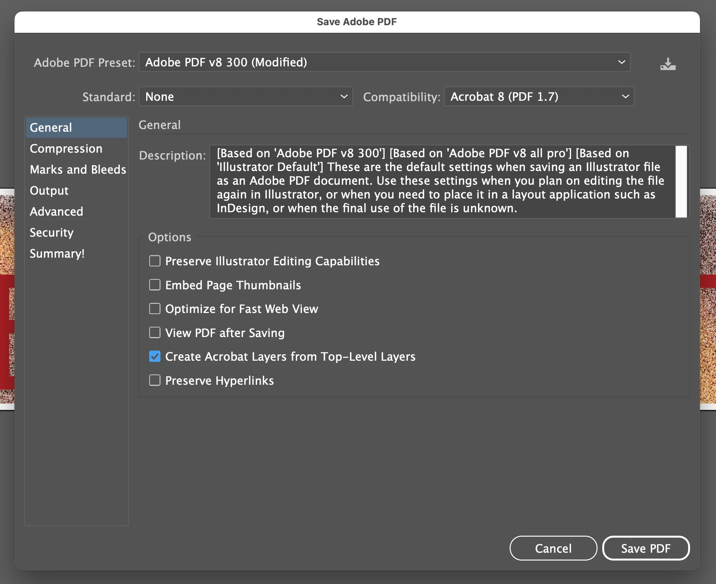The image size is (716, 584).
Task: Open the Compatibility dropdown for Acrobat 8
Action: tap(539, 97)
